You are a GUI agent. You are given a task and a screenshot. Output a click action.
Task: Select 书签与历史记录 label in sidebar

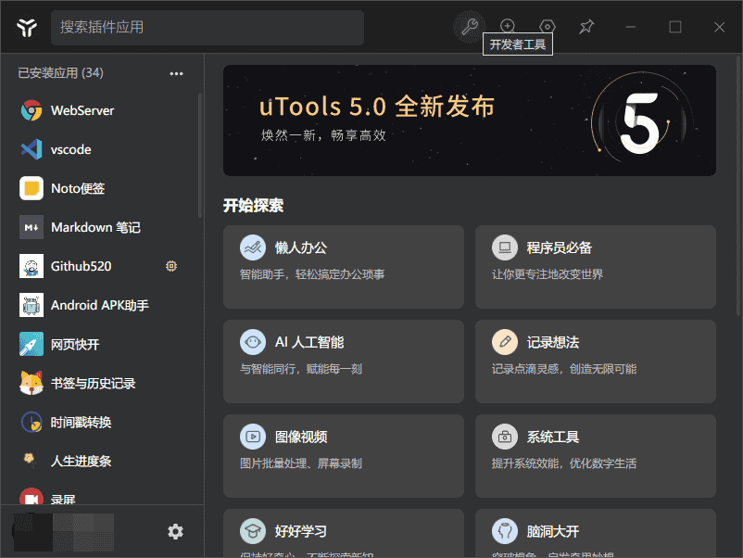point(93,383)
